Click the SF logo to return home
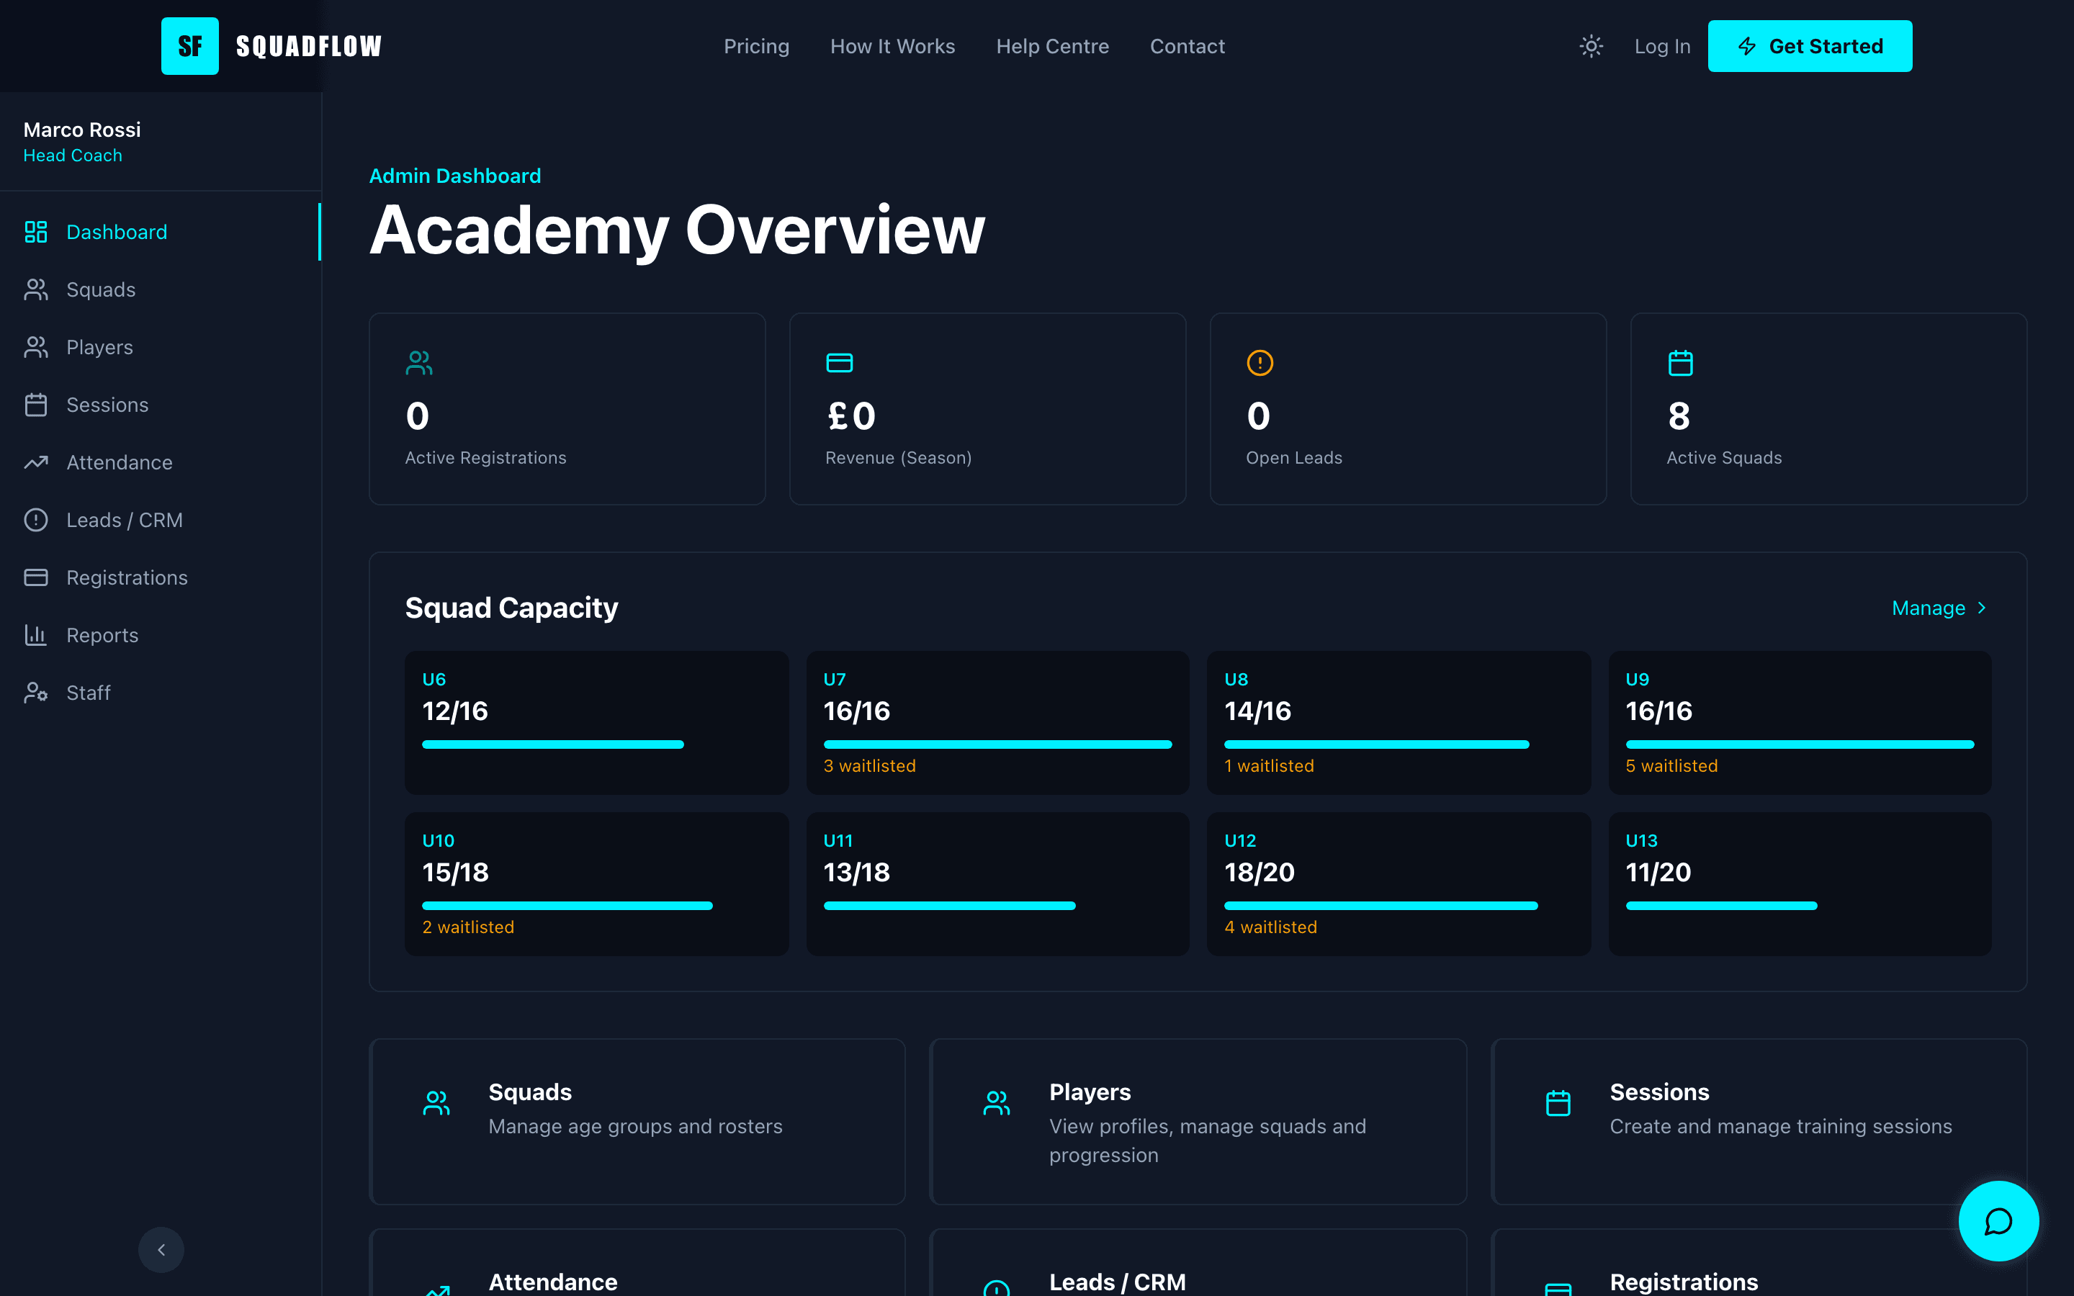Screen dimensions: 2074x1296 [x=189, y=45]
